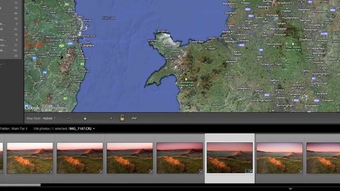The width and height of the screenshot is (340, 191).
Task: Select the highlighted IMG_7187 filmstrip thumbnail
Action: 229,158
